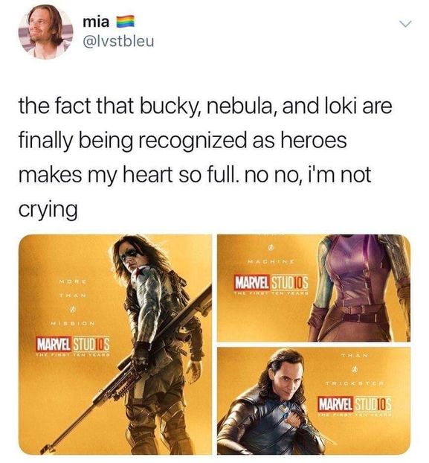The image size is (429, 463).
Task: Click Avengers emblem above TRICKSTER text
Action: (355, 368)
